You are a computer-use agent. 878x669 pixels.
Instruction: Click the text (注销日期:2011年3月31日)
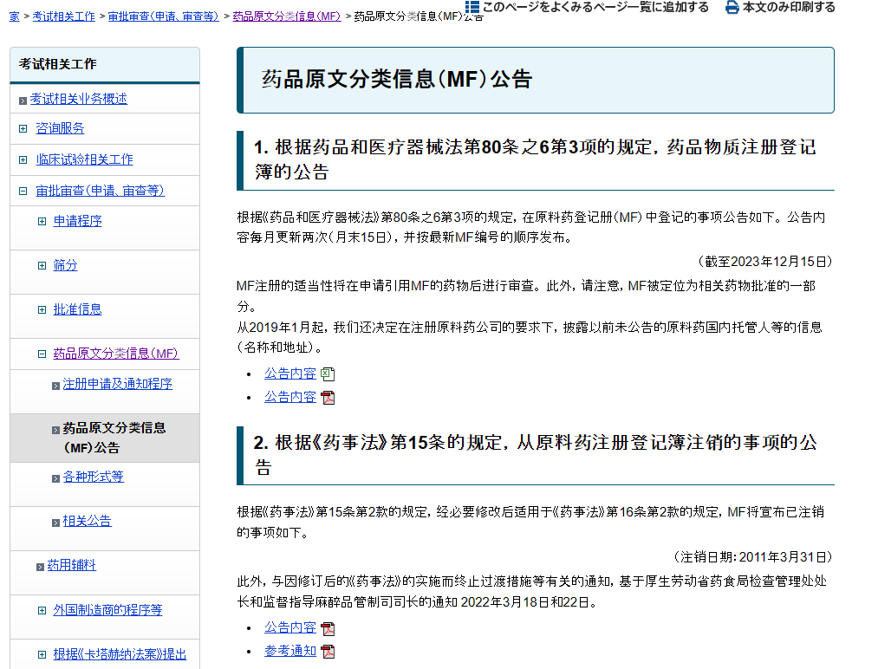[x=752, y=557]
